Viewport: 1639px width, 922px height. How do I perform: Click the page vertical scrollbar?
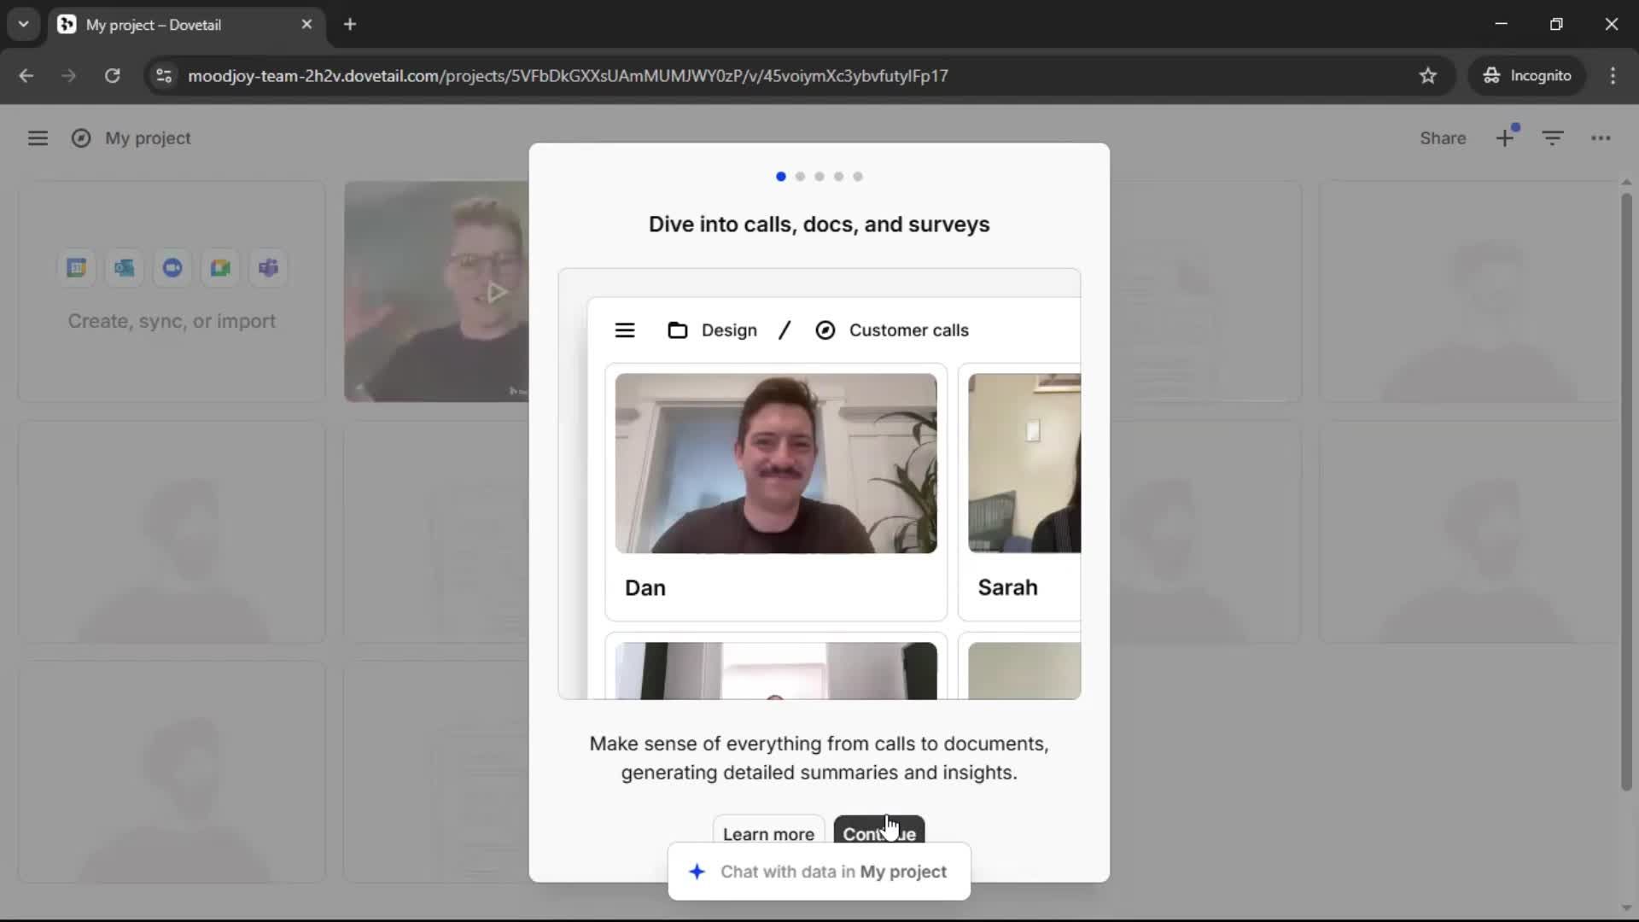[1626, 491]
